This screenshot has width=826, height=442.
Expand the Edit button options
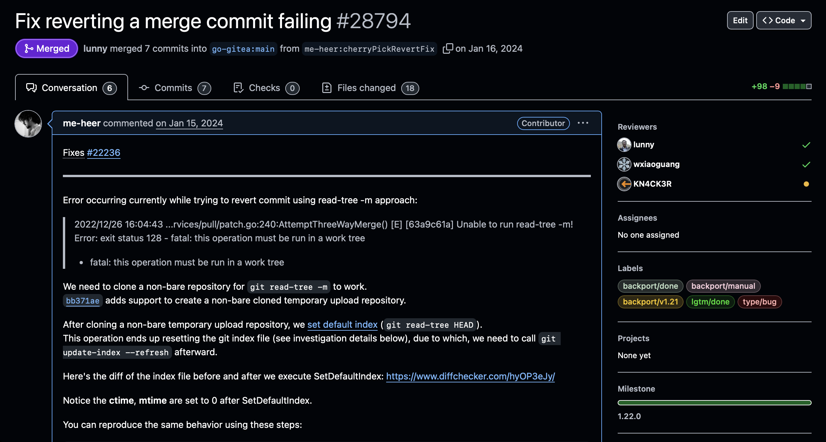(740, 20)
